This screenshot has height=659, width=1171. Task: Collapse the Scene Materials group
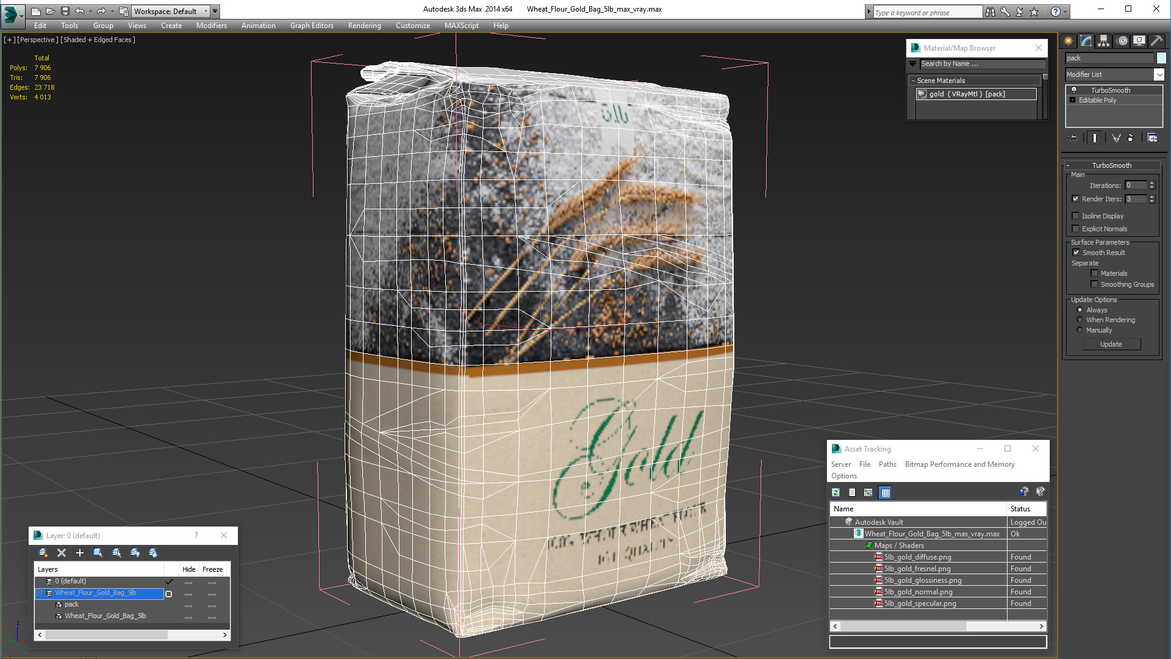(913, 81)
